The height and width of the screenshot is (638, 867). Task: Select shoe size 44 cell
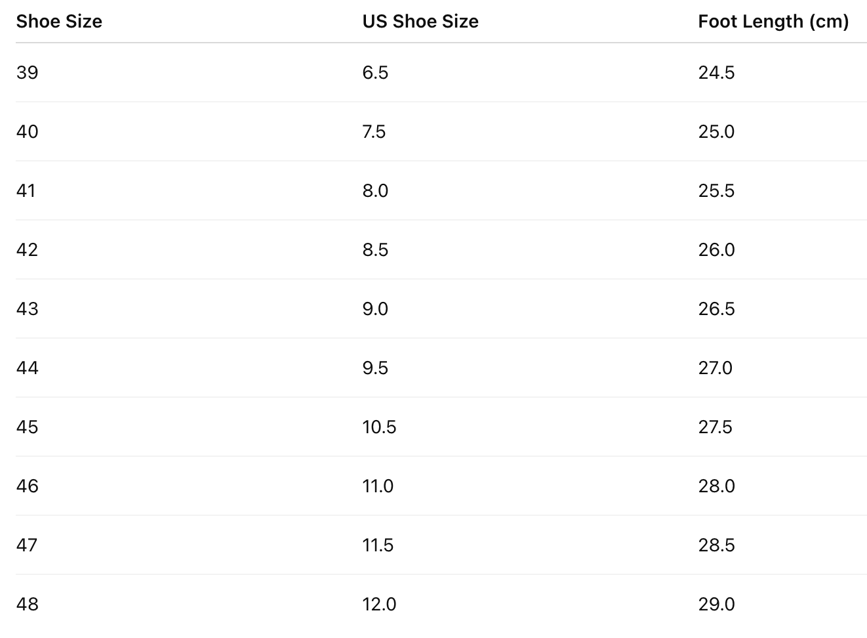coord(28,368)
